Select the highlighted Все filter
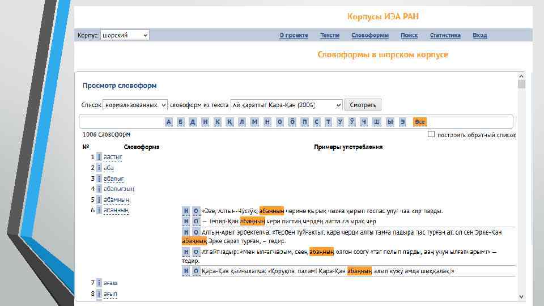The width and height of the screenshot is (544, 306). 420,122
